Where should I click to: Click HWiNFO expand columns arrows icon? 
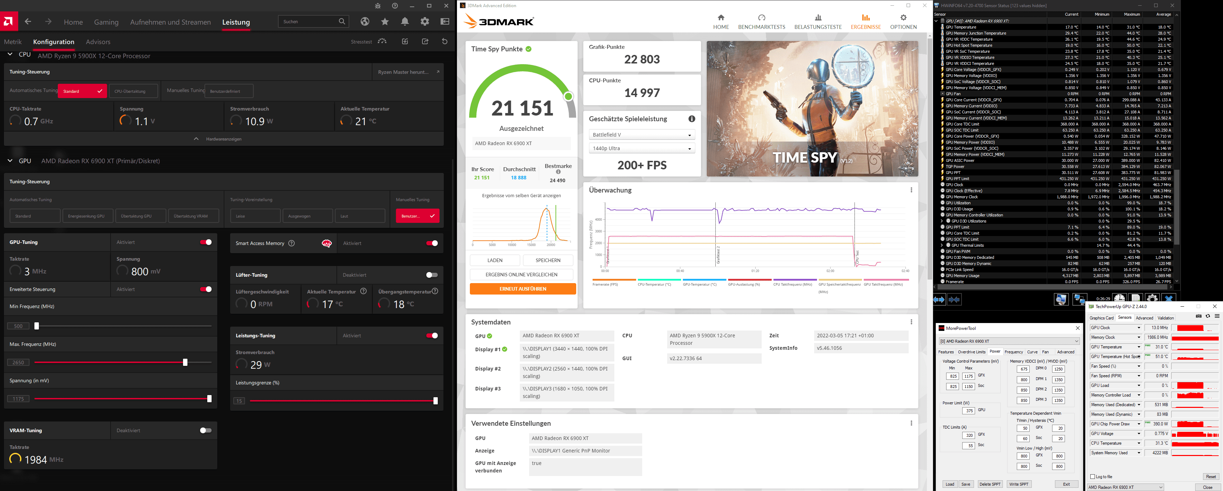[939, 300]
